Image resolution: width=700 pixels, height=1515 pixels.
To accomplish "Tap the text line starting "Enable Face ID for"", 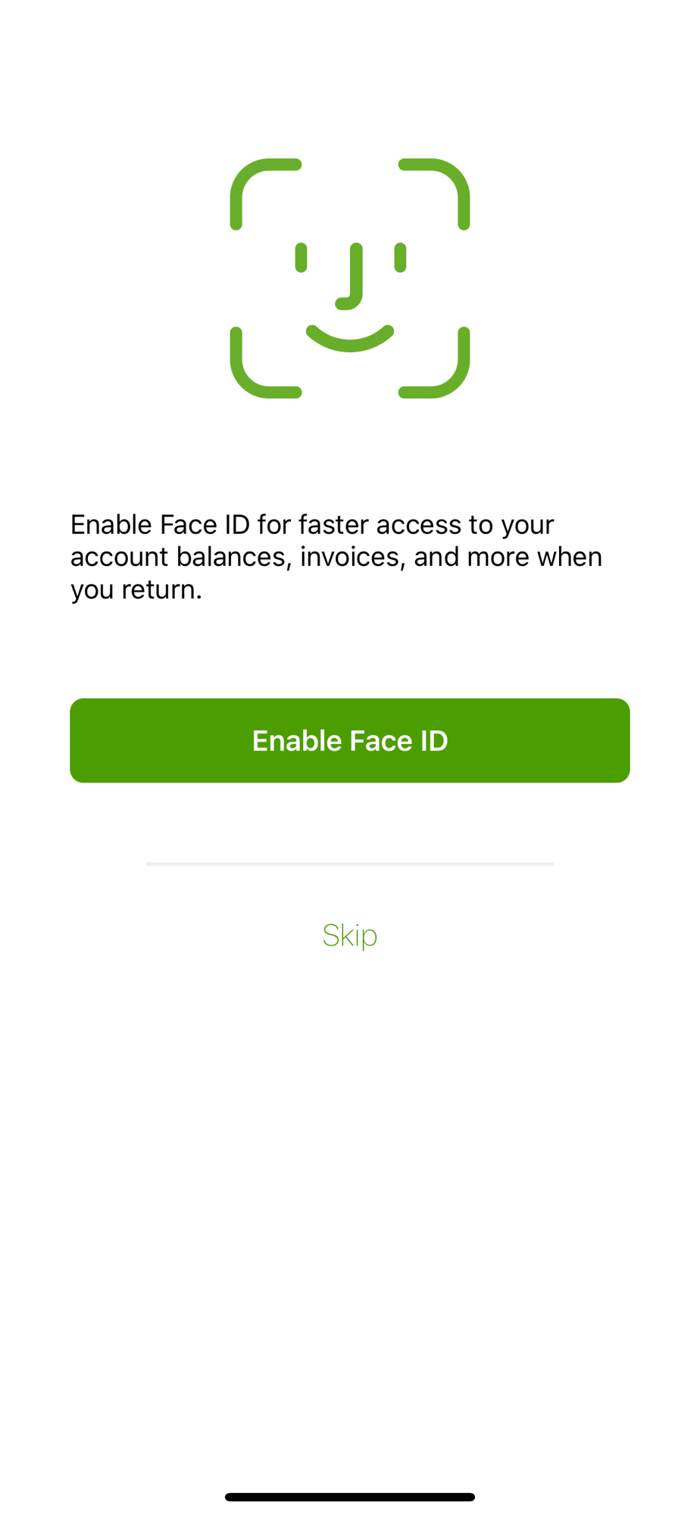I will point(312,524).
